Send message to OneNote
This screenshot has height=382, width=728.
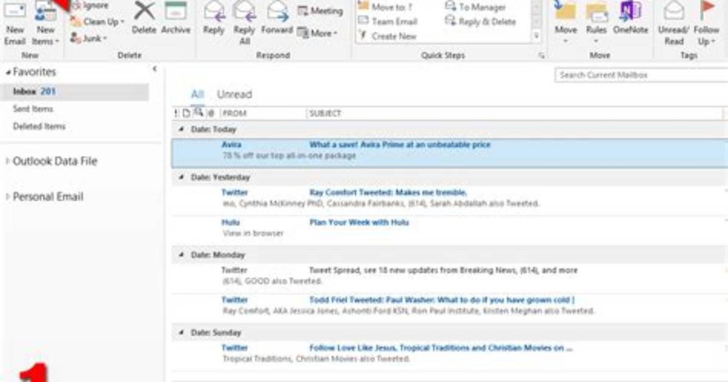[x=631, y=19]
